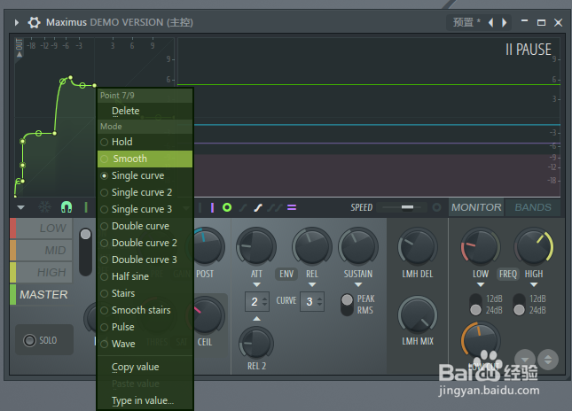Select Double curve mode
The image size is (572, 411).
click(x=145, y=226)
